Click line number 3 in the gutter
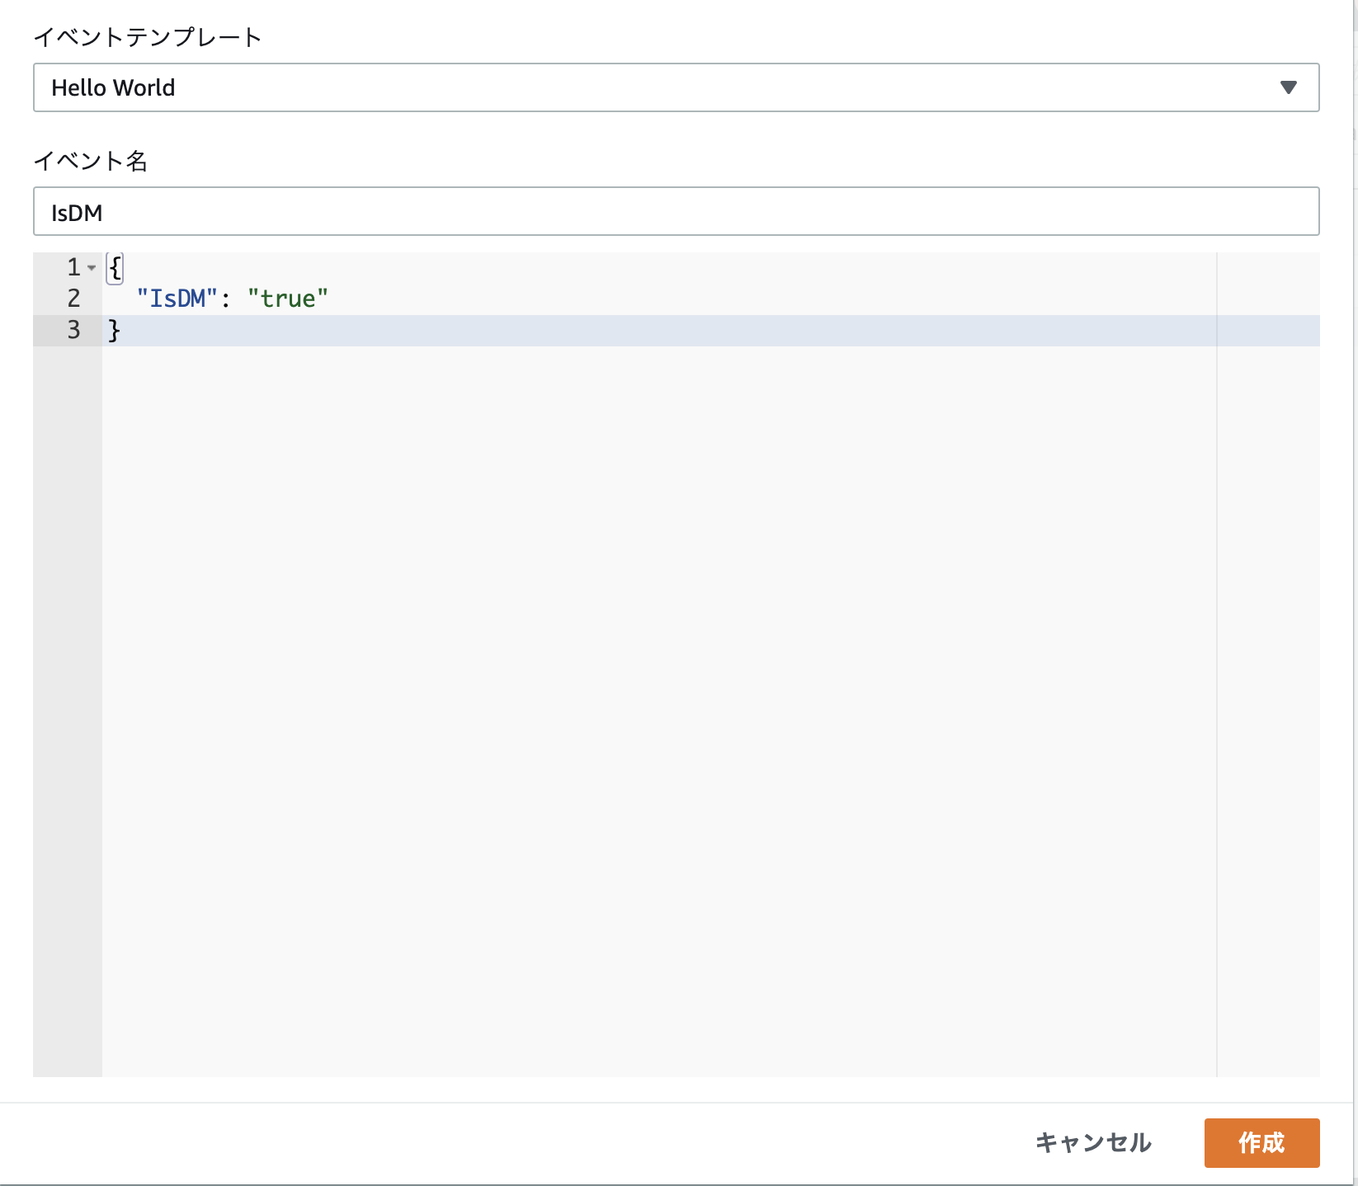Viewport: 1358px width, 1186px height. click(73, 330)
